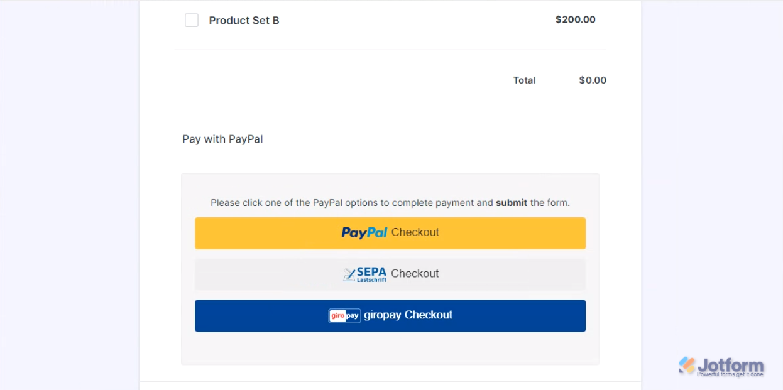Click the $200.00 product price
Image resolution: width=783 pixels, height=390 pixels.
click(x=575, y=19)
